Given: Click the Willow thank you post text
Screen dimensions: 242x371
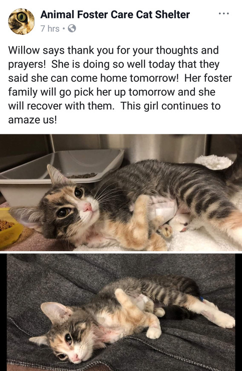Looking at the screenshot, I should click(x=120, y=85).
